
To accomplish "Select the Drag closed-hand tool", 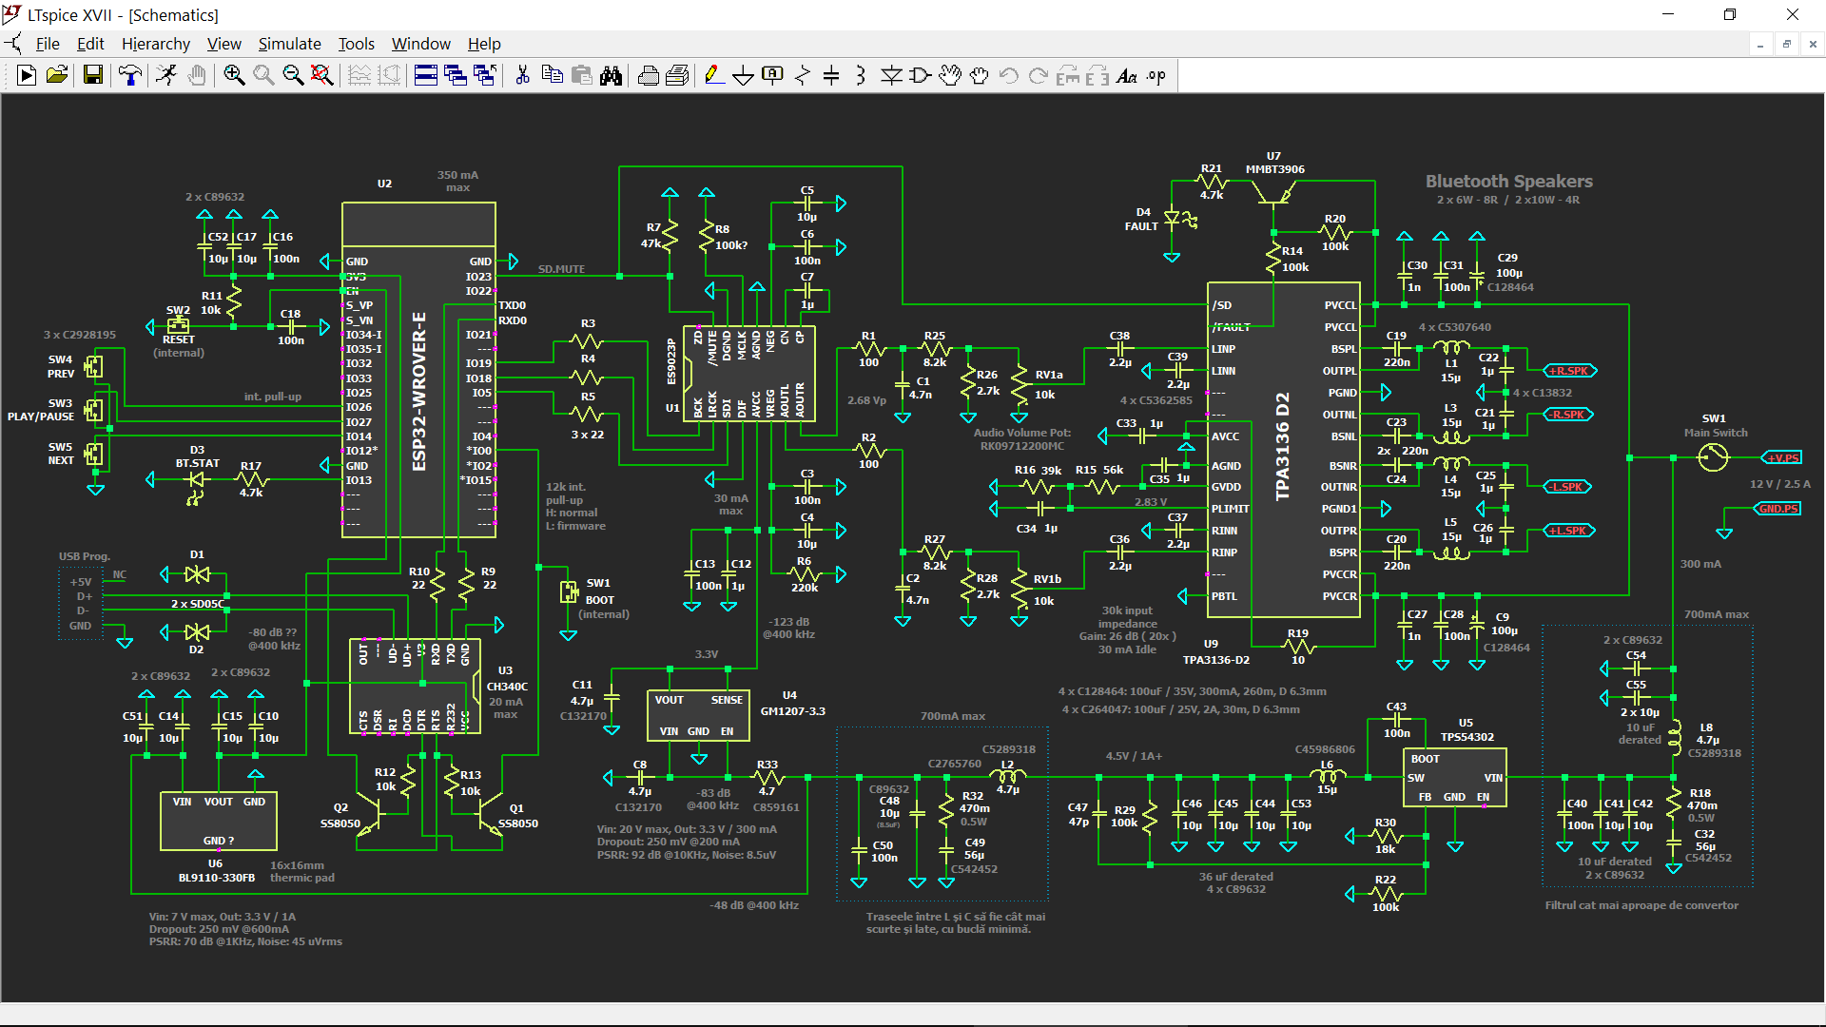I will click(x=980, y=75).
